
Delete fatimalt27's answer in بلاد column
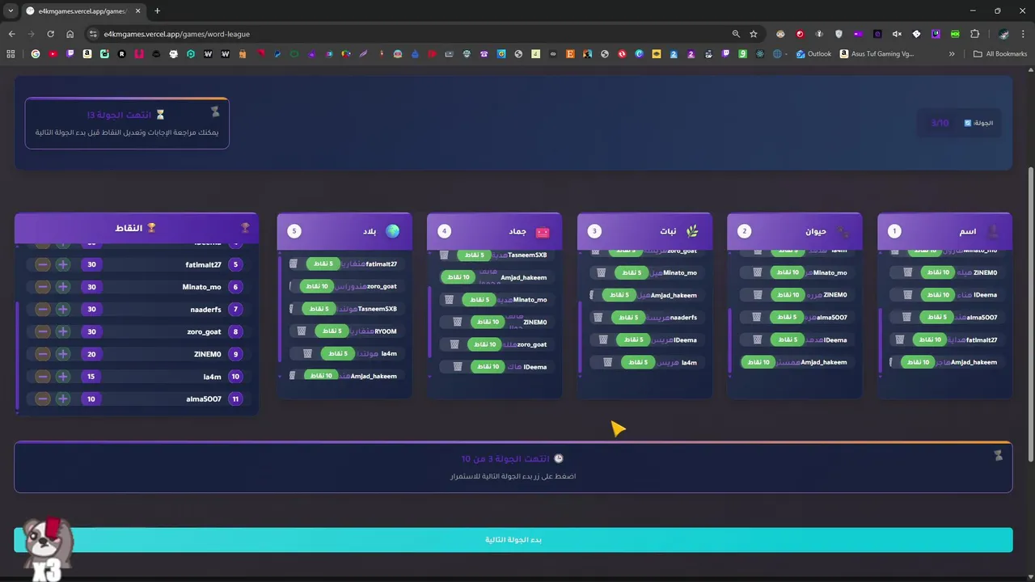[x=294, y=264]
